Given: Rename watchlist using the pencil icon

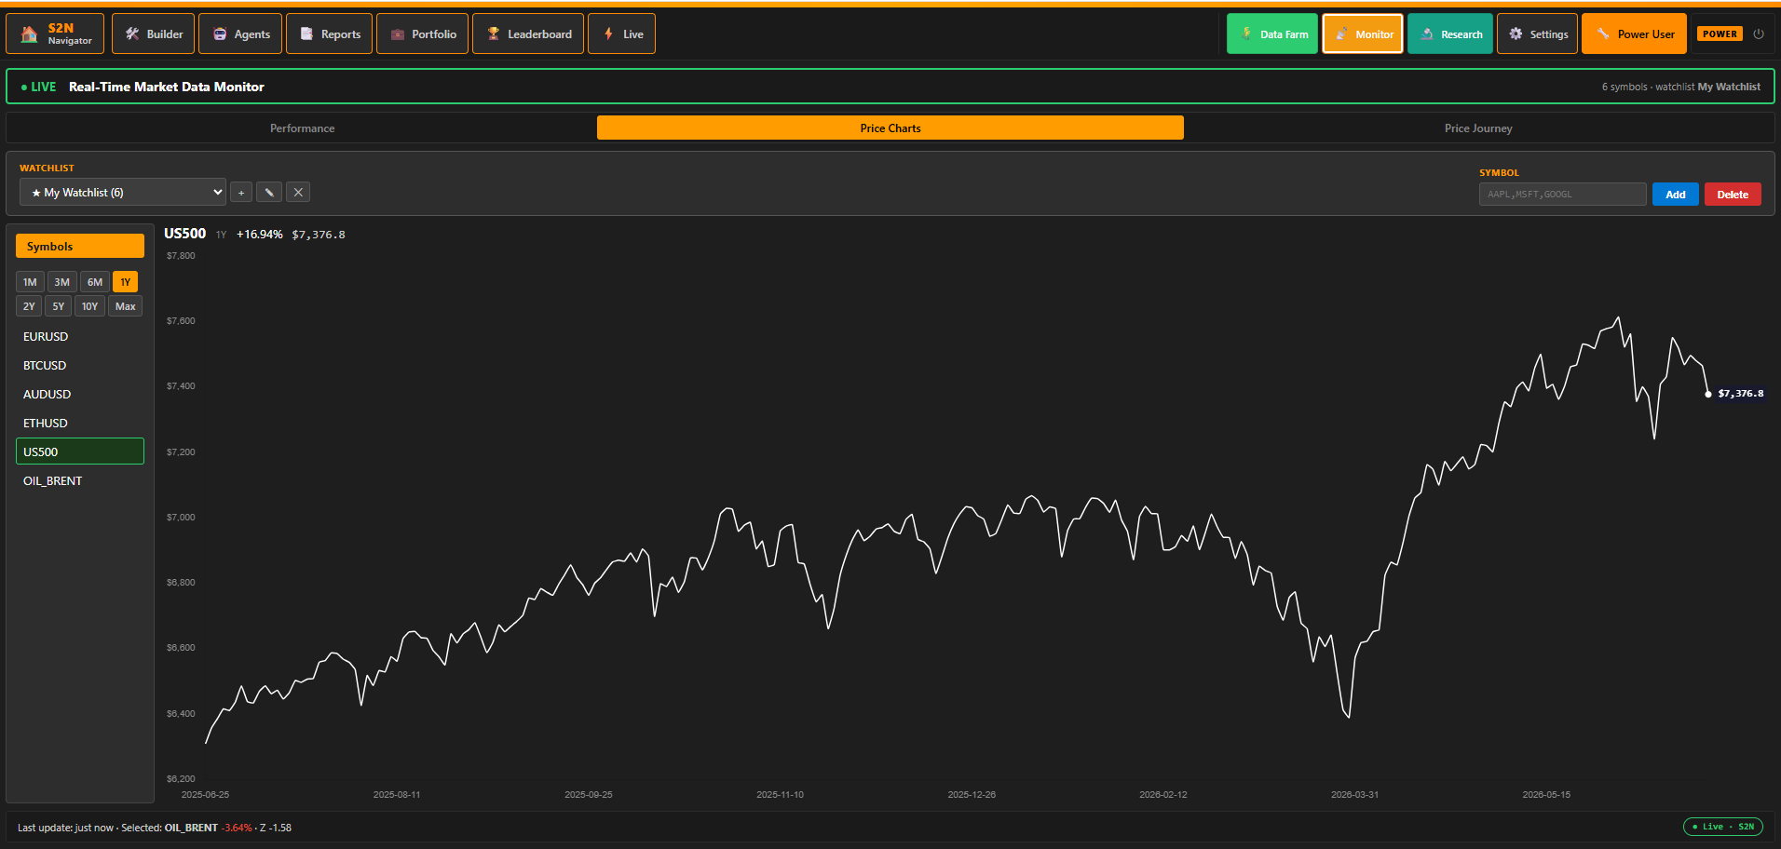Looking at the screenshot, I should click(269, 193).
